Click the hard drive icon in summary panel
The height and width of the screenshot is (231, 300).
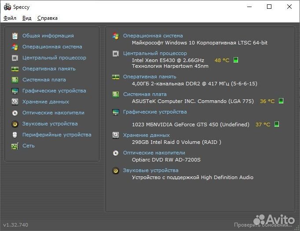point(116,135)
